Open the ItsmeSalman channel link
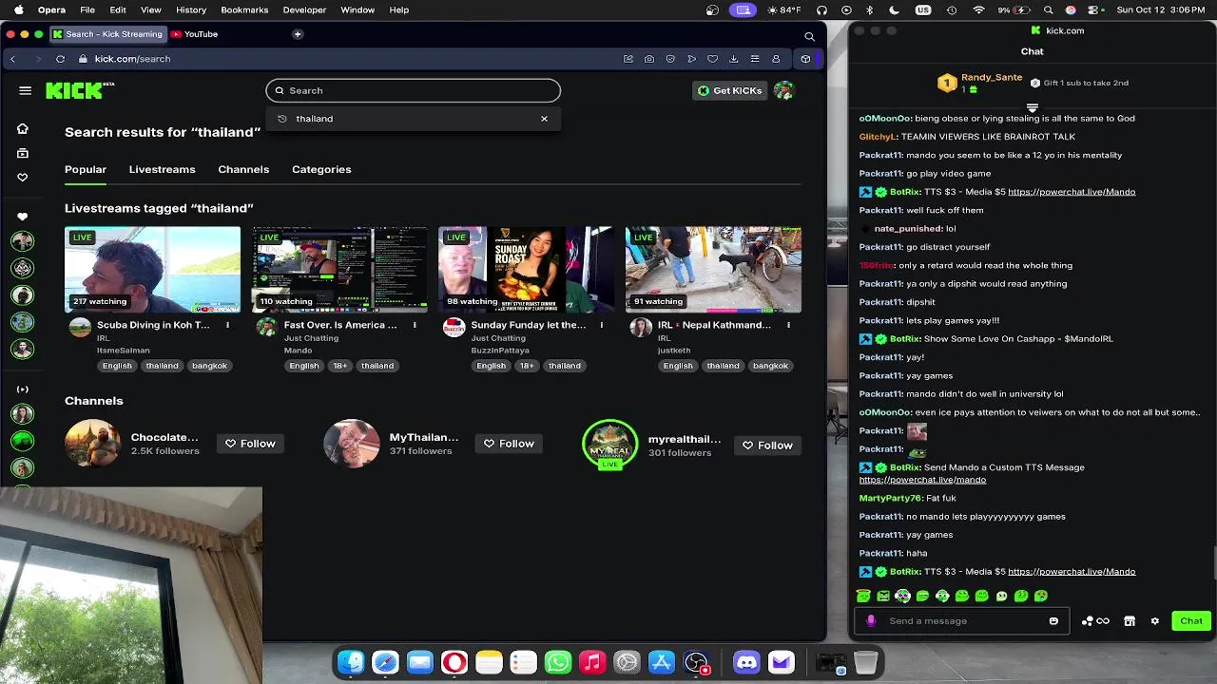Viewport: 1217px width, 684px height. (x=124, y=351)
